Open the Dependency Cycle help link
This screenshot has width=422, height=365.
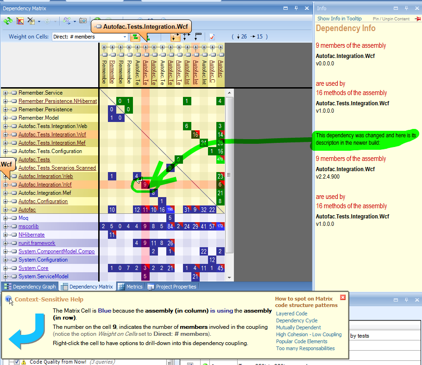coord(296,320)
